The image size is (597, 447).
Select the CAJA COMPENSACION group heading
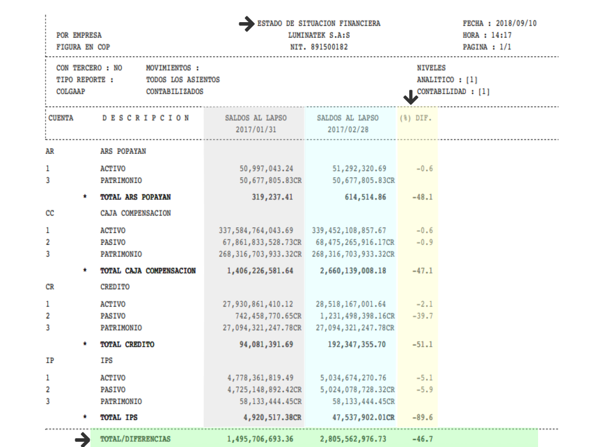135,213
